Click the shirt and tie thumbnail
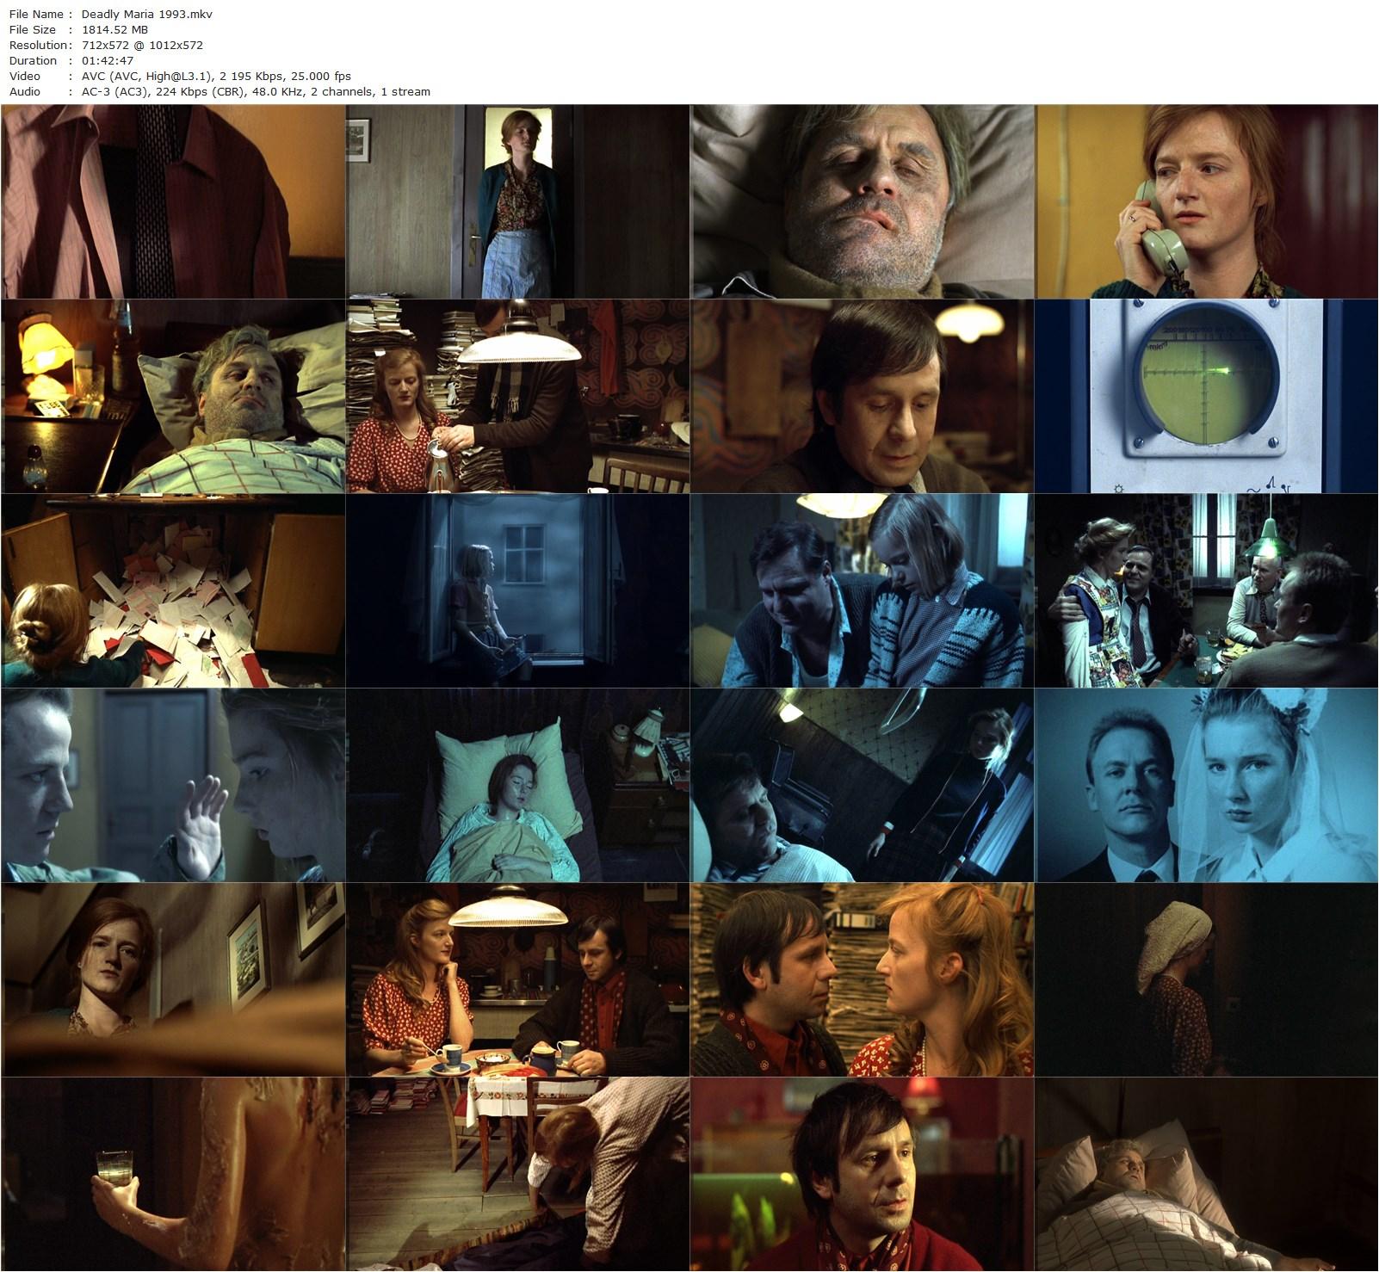1379x1272 pixels. (173, 201)
